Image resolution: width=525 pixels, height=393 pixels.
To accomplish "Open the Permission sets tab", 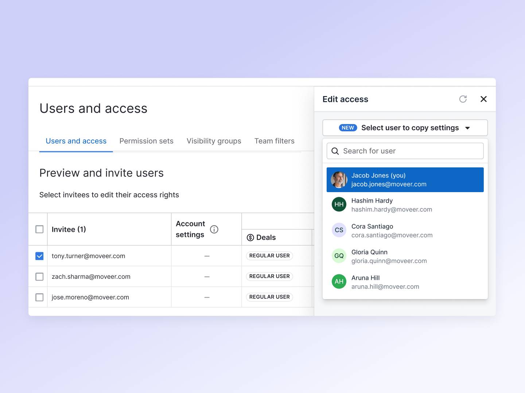I will pos(146,141).
